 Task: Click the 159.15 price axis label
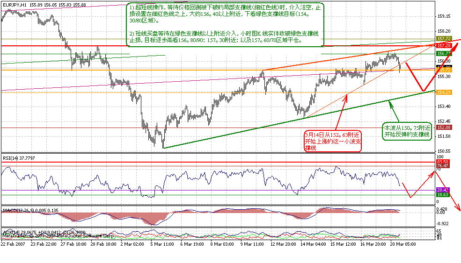coord(444,16)
